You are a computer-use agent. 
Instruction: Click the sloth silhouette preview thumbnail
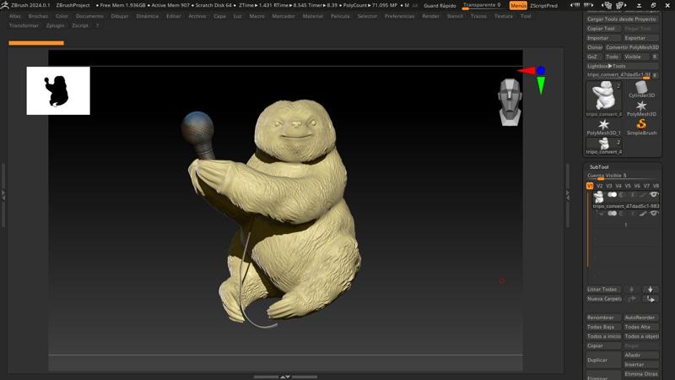[58, 90]
